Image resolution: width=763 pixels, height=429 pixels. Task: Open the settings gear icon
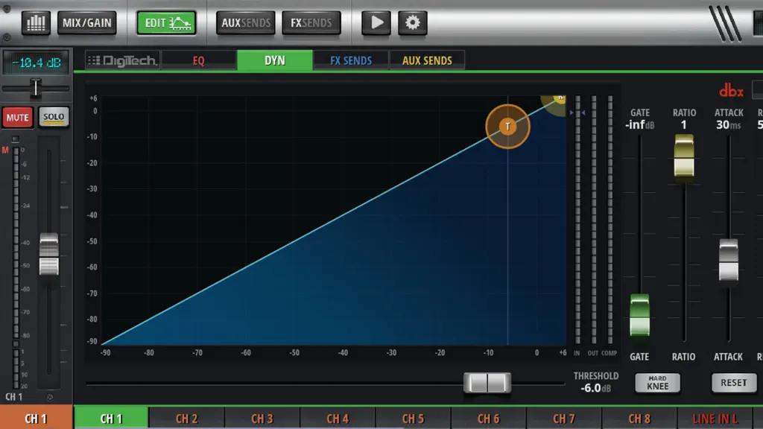(x=413, y=23)
